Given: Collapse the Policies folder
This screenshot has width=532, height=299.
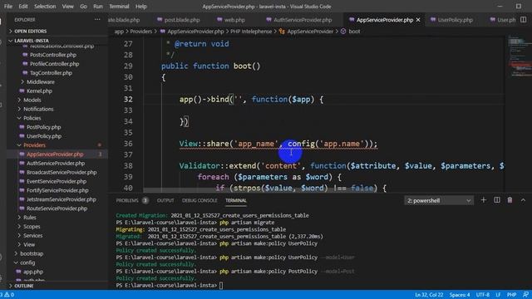Looking at the screenshot, I should (32, 118).
